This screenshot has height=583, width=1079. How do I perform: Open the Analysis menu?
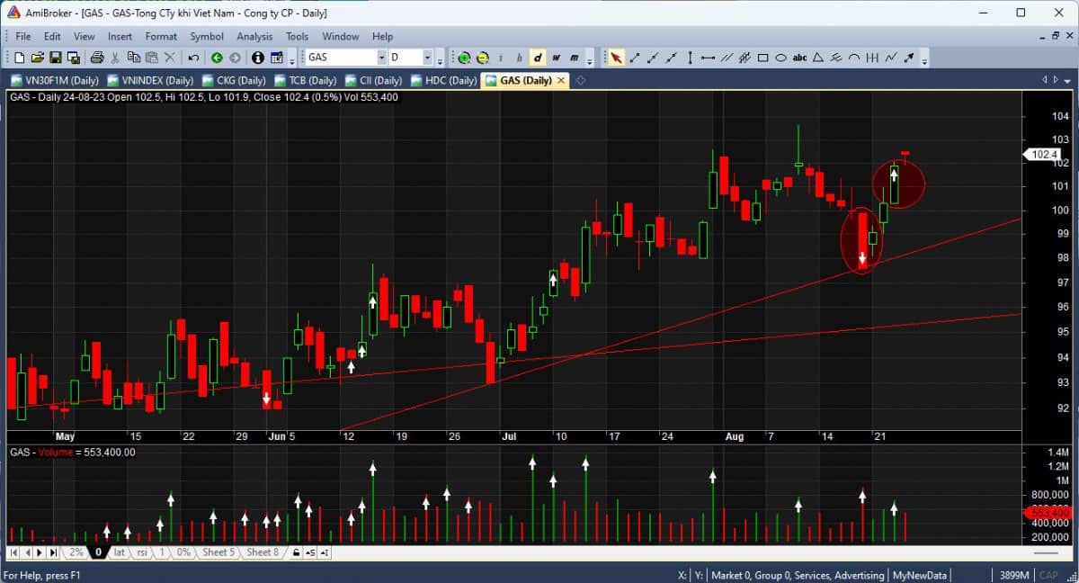pos(254,37)
